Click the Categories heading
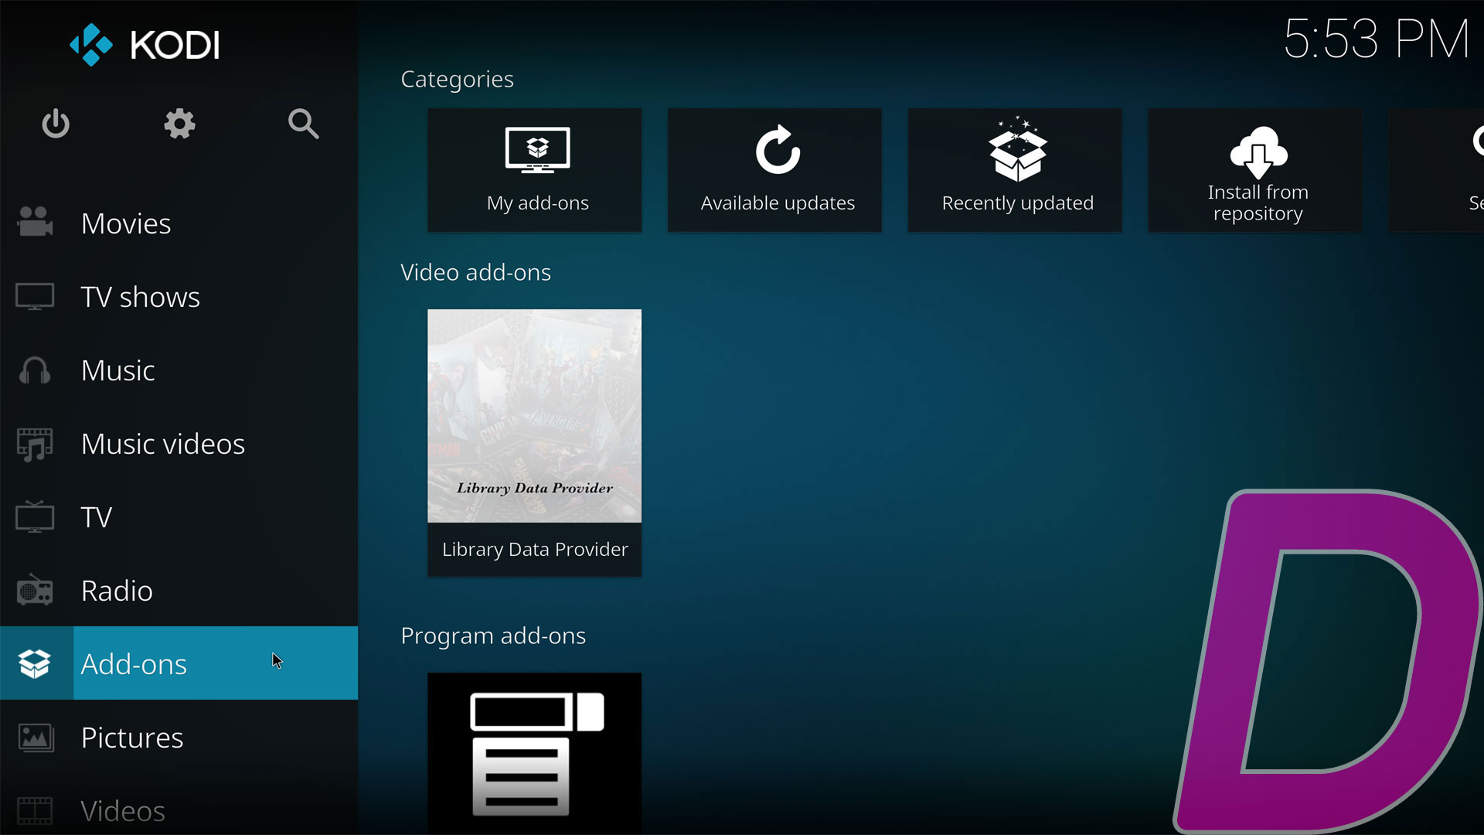This screenshot has width=1484, height=835. tap(457, 79)
